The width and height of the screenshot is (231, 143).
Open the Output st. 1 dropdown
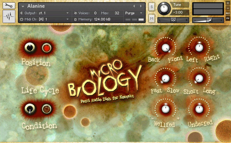click(67, 13)
